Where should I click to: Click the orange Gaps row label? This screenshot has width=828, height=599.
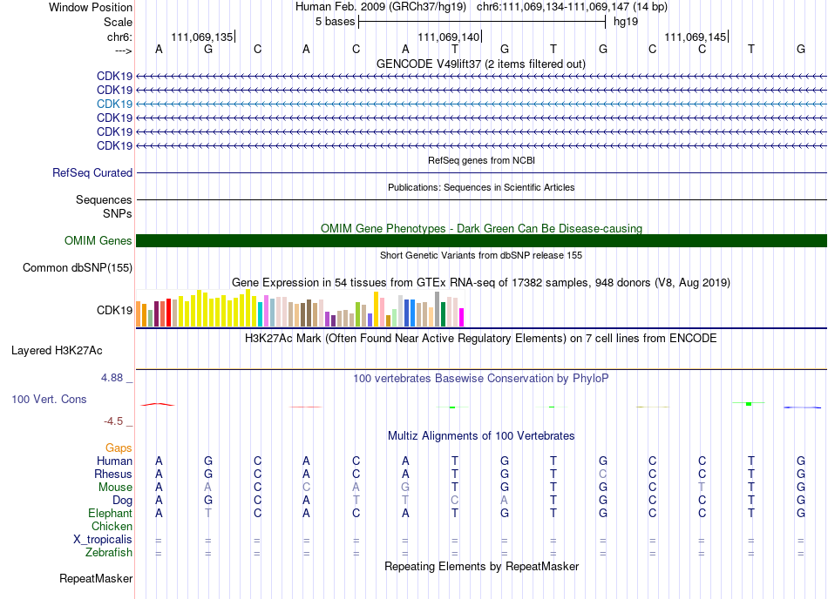(x=119, y=448)
